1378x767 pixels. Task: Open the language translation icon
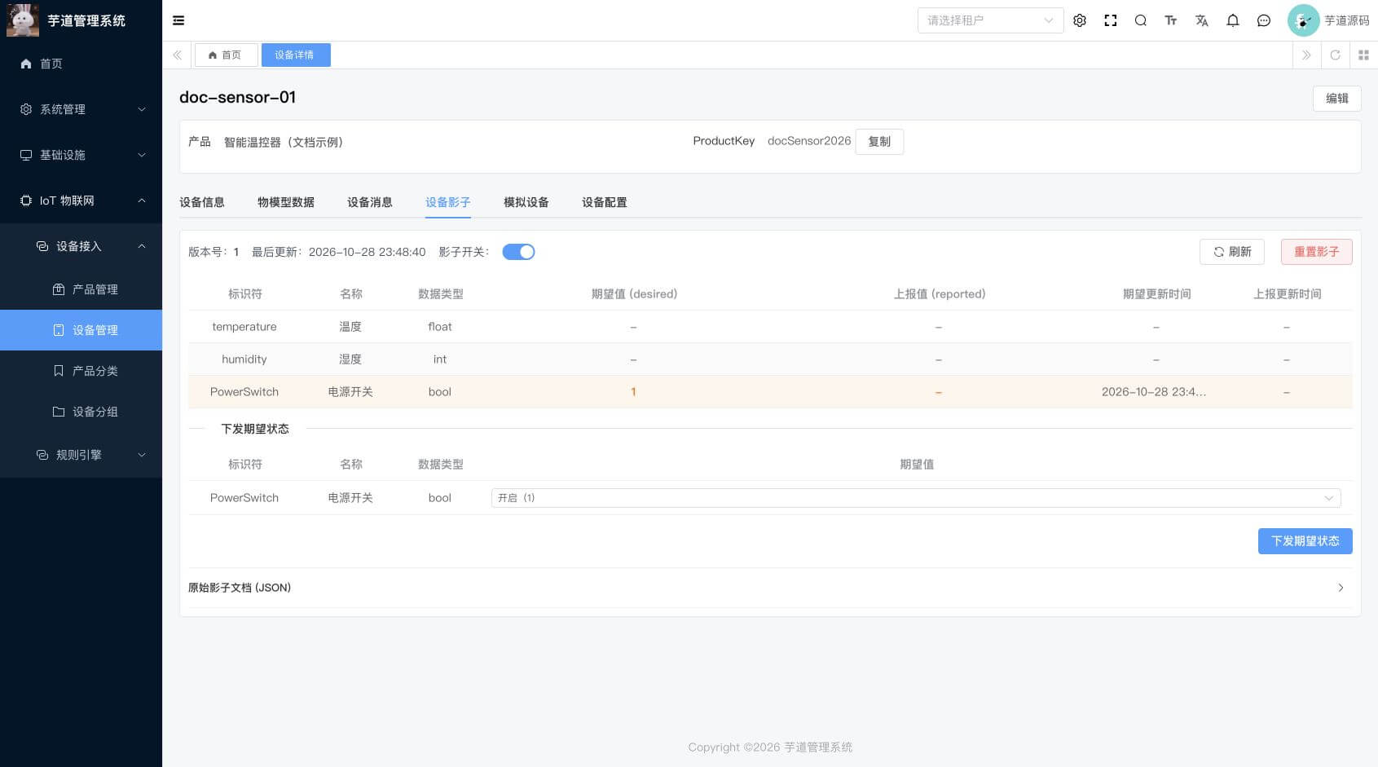click(1202, 20)
